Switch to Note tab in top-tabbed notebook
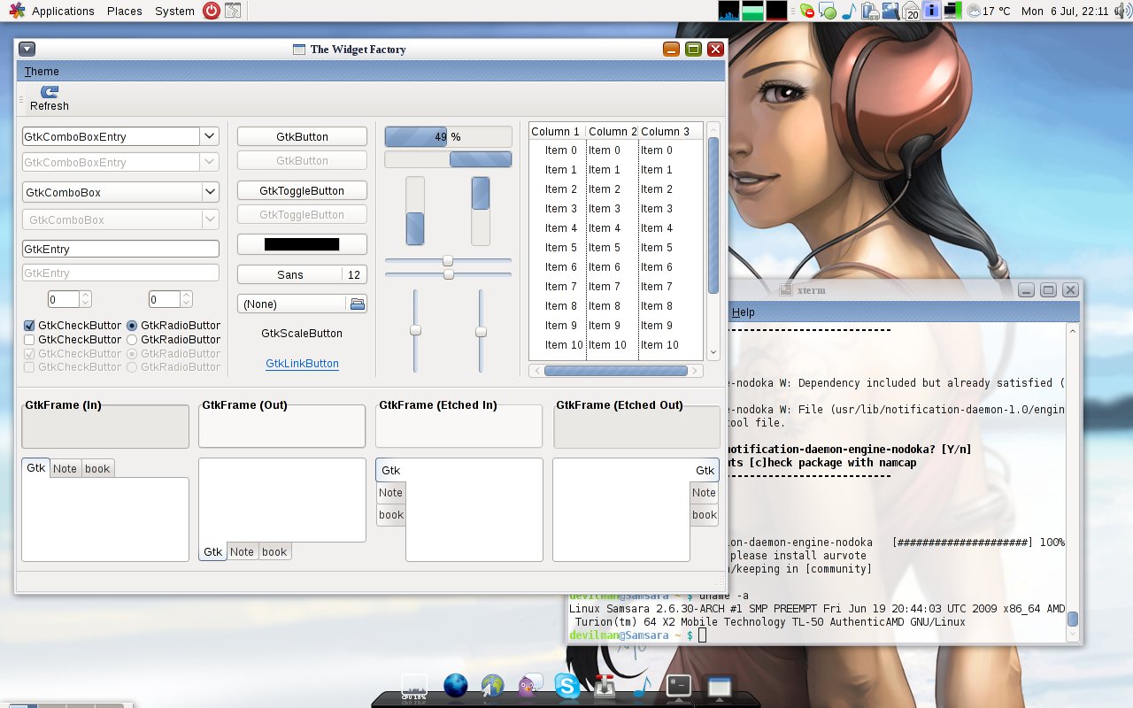The width and height of the screenshot is (1133, 708). coord(65,469)
